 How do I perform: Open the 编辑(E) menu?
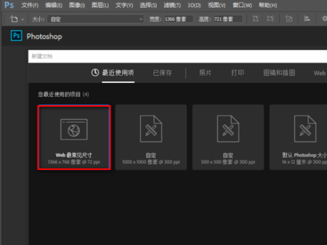point(53,5)
